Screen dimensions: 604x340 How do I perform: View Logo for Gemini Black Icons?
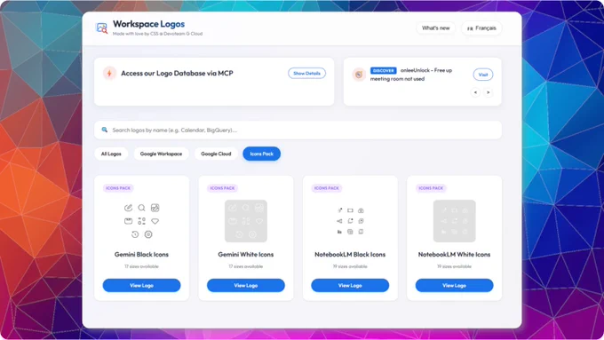point(141,285)
